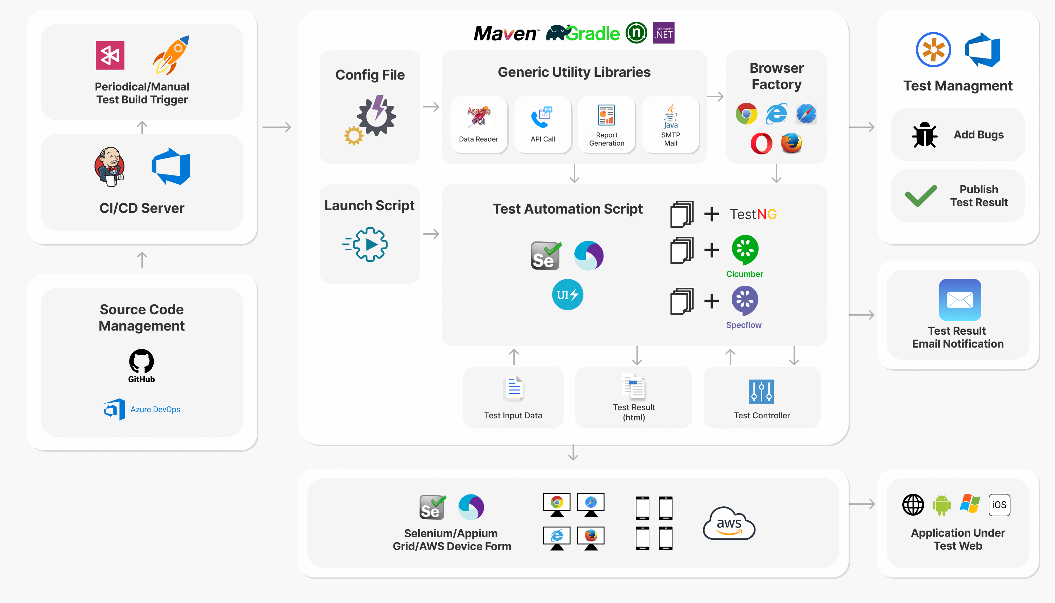Image resolution: width=1055 pixels, height=603 pixels.
Task: Click the Internet Explorer monitor in the grid section
Action: click(557, 538)
